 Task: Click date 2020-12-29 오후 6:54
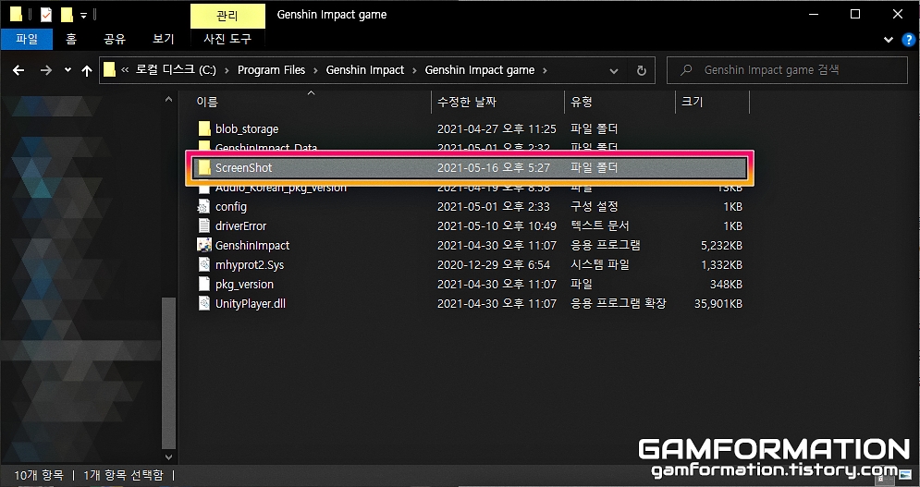tap(494, 264)
